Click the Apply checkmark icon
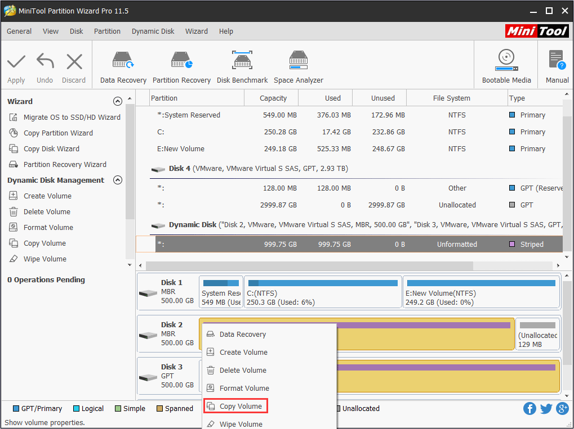Image resolution: width=574 pixels, height=429 pixels. click(x=16, y=61)
